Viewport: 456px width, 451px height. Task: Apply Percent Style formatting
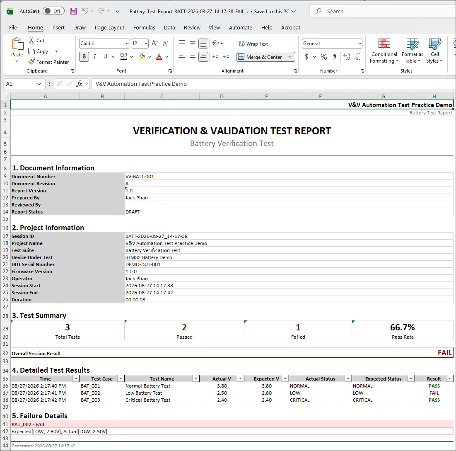pyautogui.click(x=324, y=57)
